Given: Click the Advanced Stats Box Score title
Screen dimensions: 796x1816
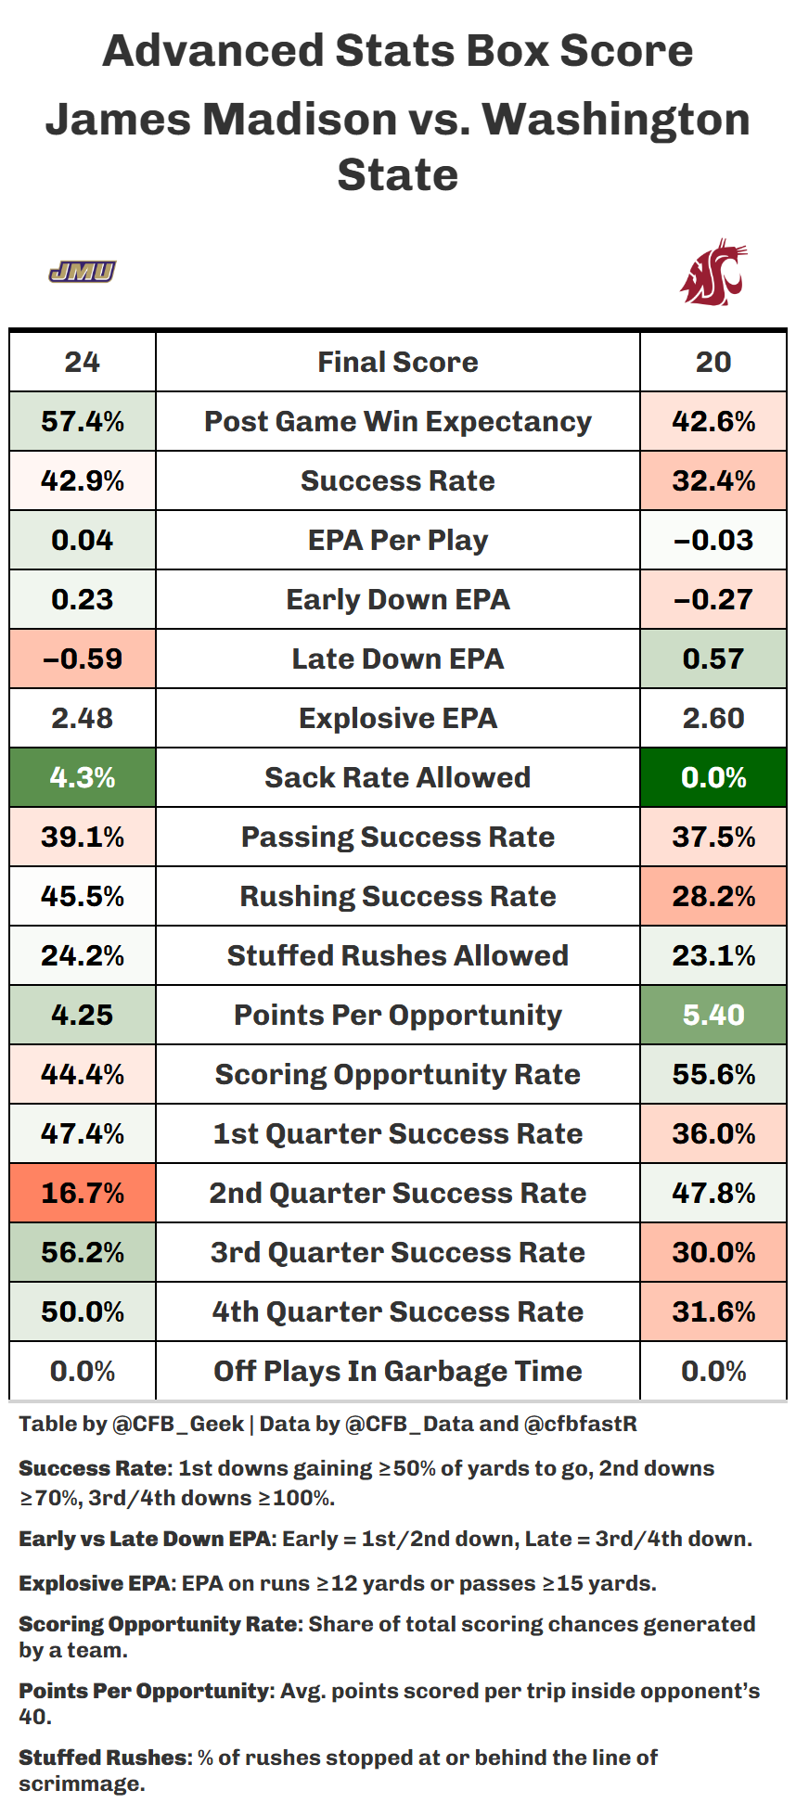Looking at the screenshot, I should coord(397,50).
